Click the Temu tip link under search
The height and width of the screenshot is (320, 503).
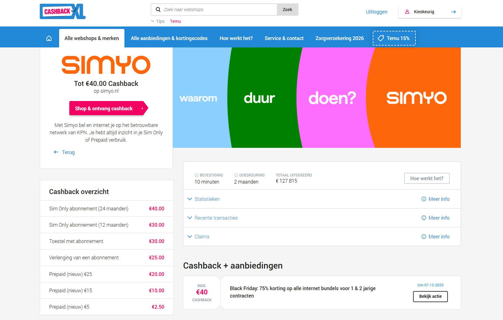[x=175, y=21]
